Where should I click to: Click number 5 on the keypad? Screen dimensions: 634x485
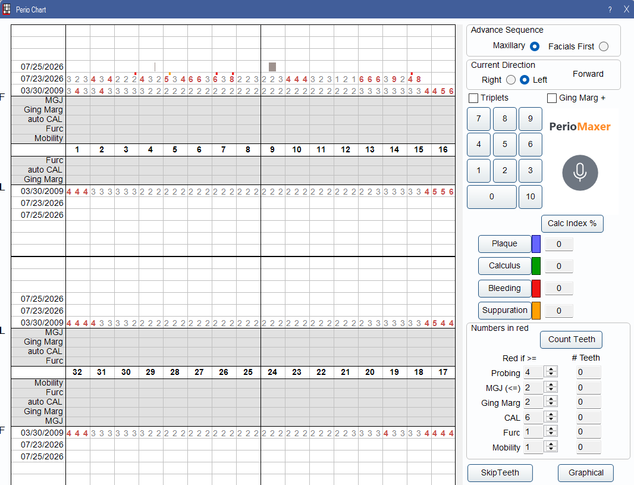[x=504, y=145]
